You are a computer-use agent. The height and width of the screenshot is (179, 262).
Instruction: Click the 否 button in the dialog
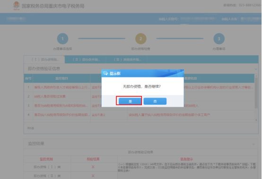(155, 101)
